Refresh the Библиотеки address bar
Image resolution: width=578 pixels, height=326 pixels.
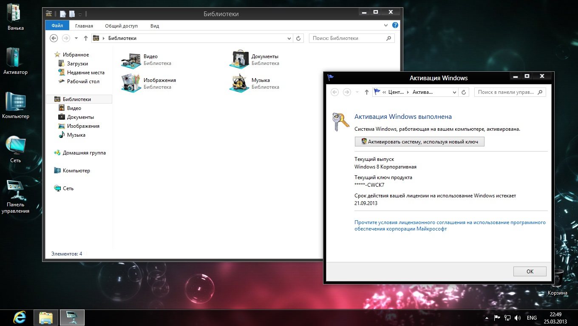(298, 38)
